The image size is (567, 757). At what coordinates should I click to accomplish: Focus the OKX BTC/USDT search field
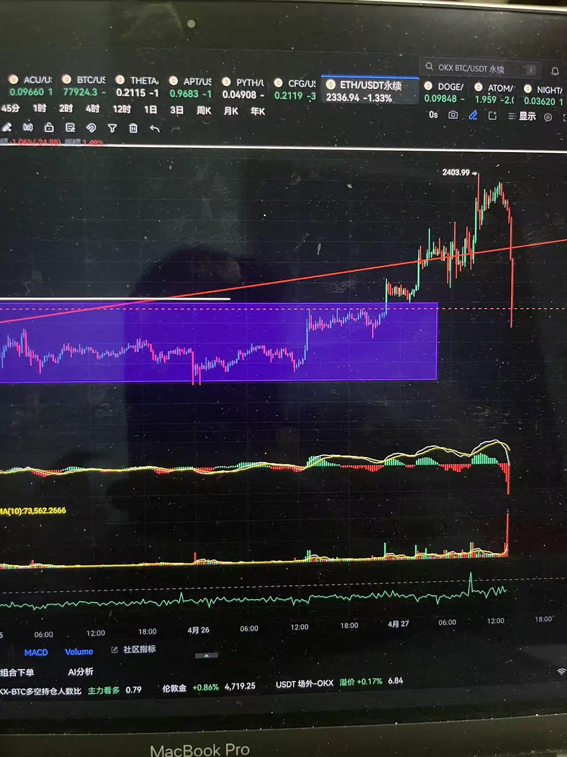tap(480, 69)
